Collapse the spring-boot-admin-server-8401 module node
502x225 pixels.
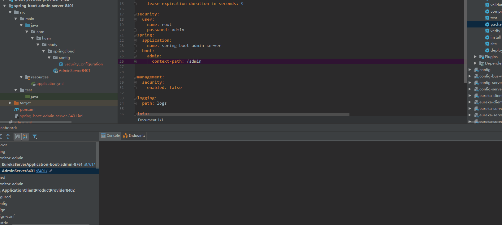click(x=4, y=6)
